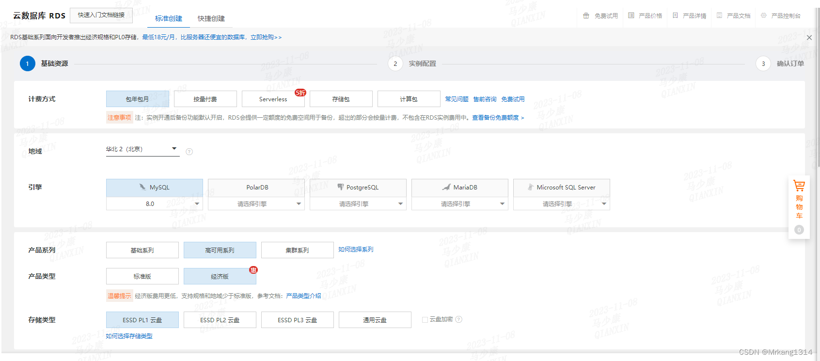Enable the 云盘加密 checkbox
Screen dimensions: 820x361
point(425,320)
